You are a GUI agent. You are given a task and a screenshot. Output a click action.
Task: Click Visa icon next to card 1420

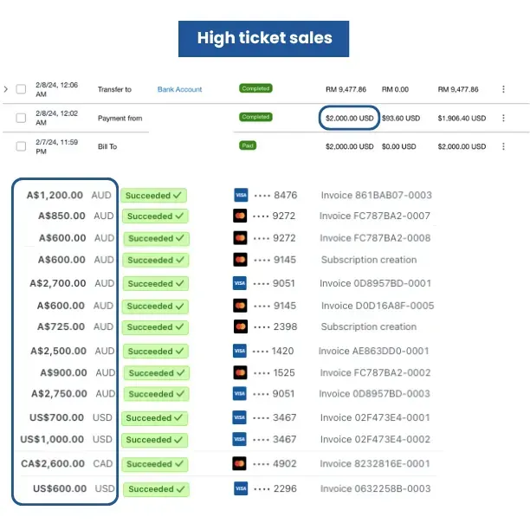pyautogui.click(x=240, y=351)
